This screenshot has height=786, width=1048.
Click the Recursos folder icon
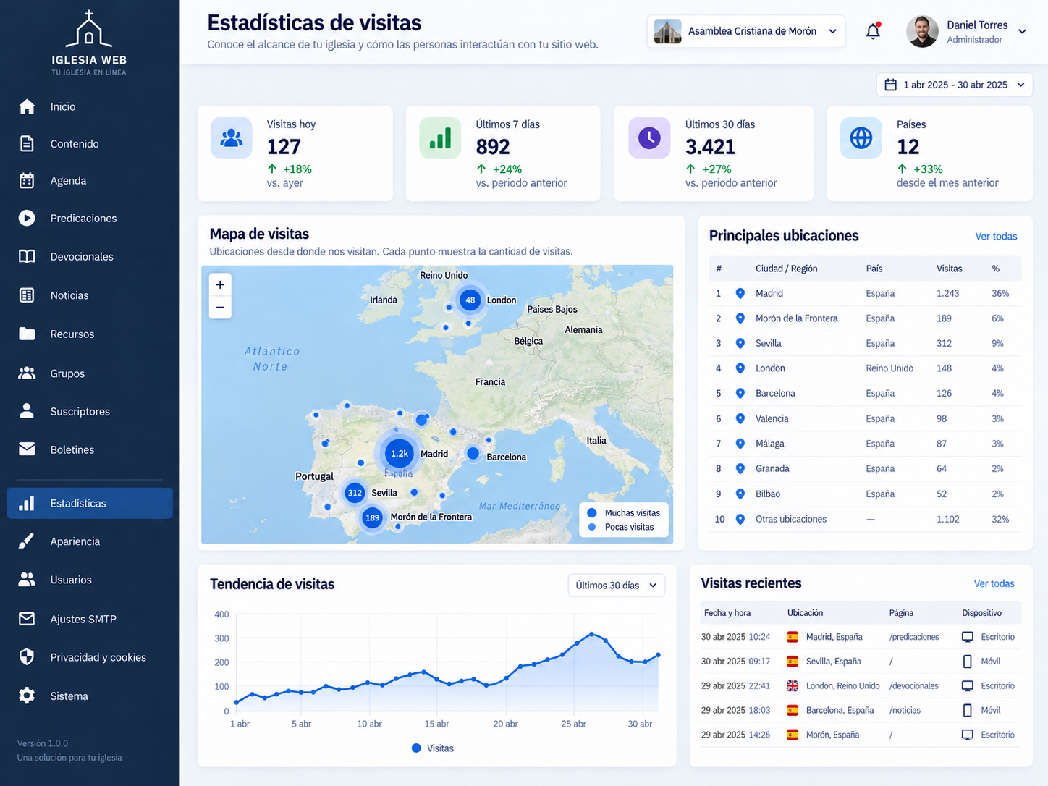click(x=27, y=334)
